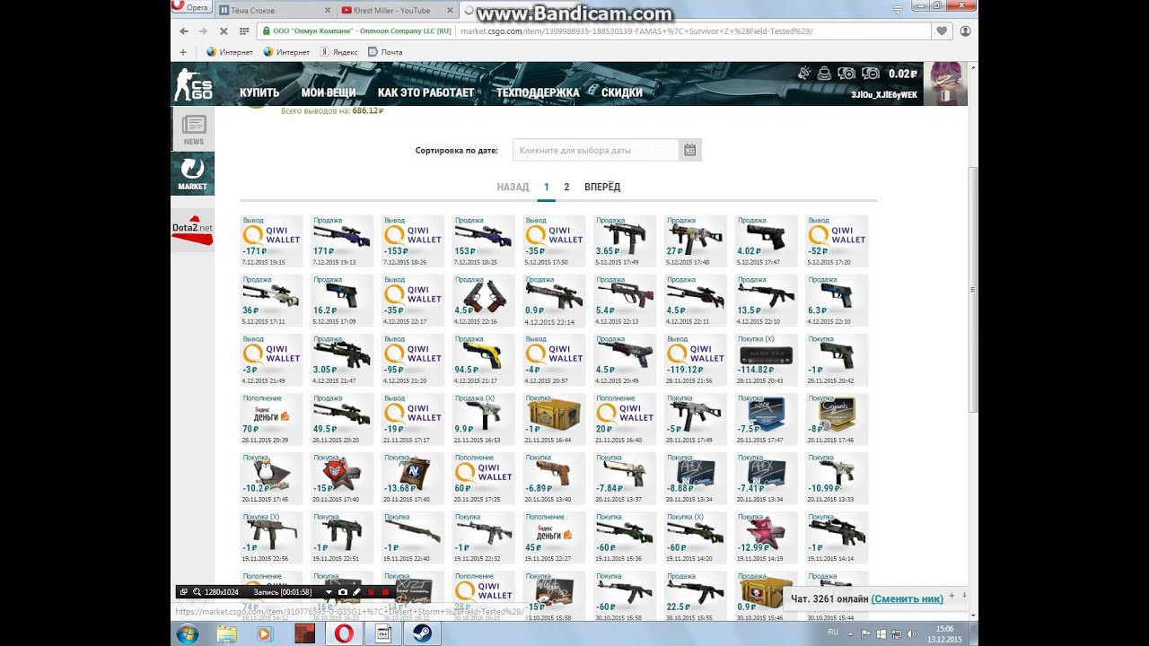Click the Сменить ник chat link
Viewport: 1149px width, 646px height.
coord(907,598)
